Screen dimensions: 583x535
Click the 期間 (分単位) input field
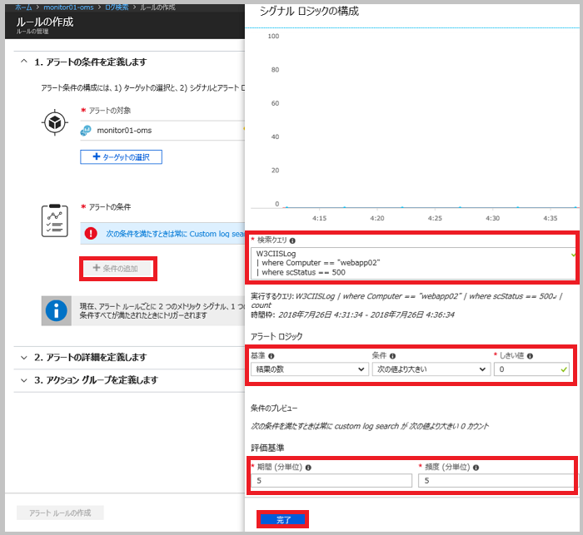coord(331,480)
